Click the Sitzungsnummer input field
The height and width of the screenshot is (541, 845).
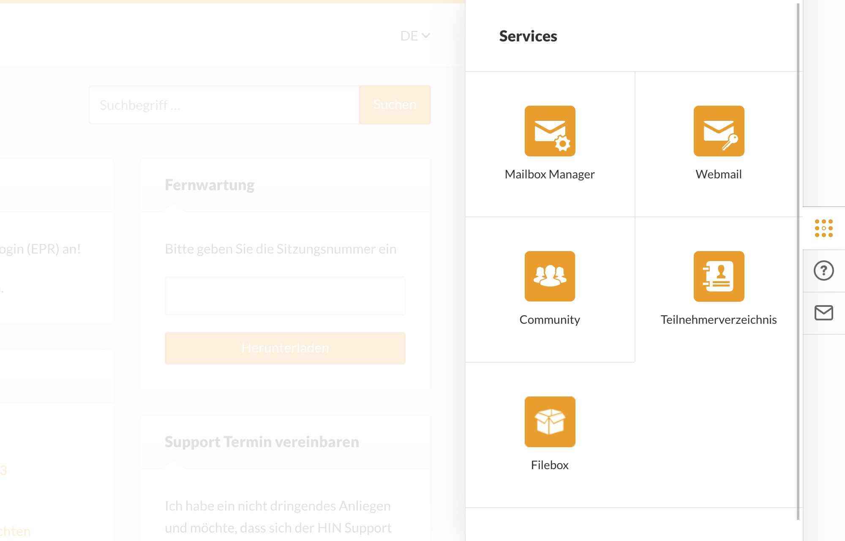pos(285,296)
